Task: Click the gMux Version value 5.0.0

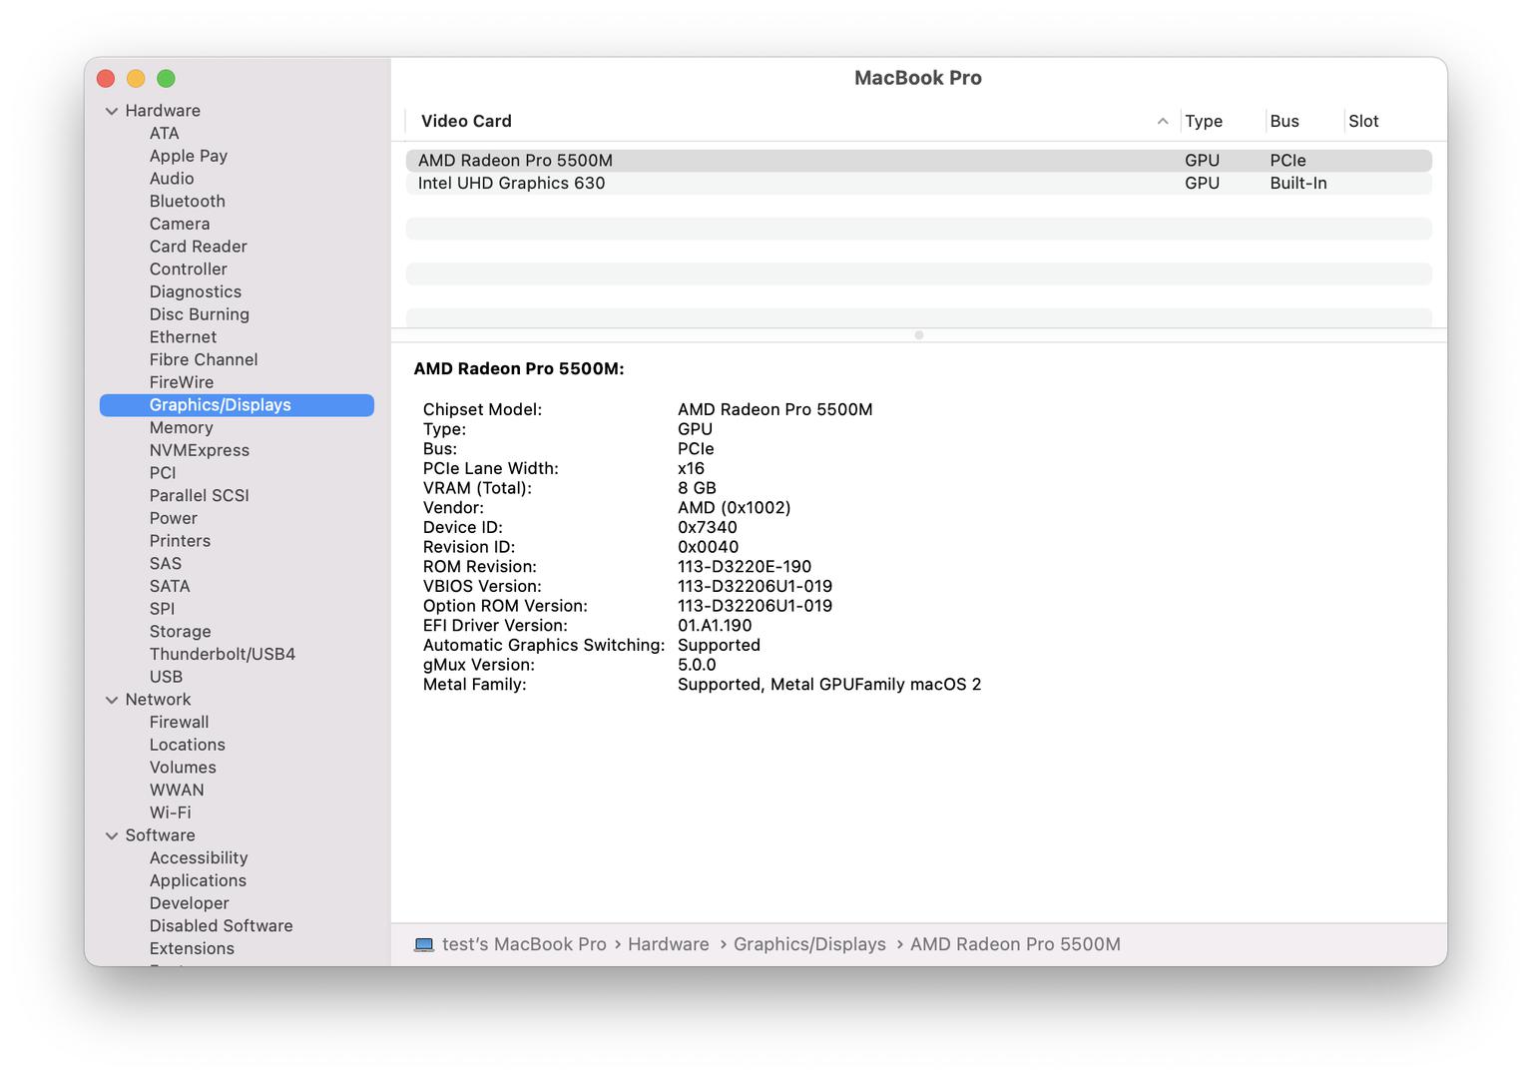Action: [x=697, y=665]
